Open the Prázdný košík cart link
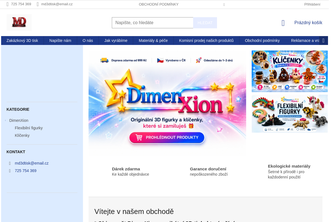The height and width of the screenshot is (222, 333). point(308,23)
